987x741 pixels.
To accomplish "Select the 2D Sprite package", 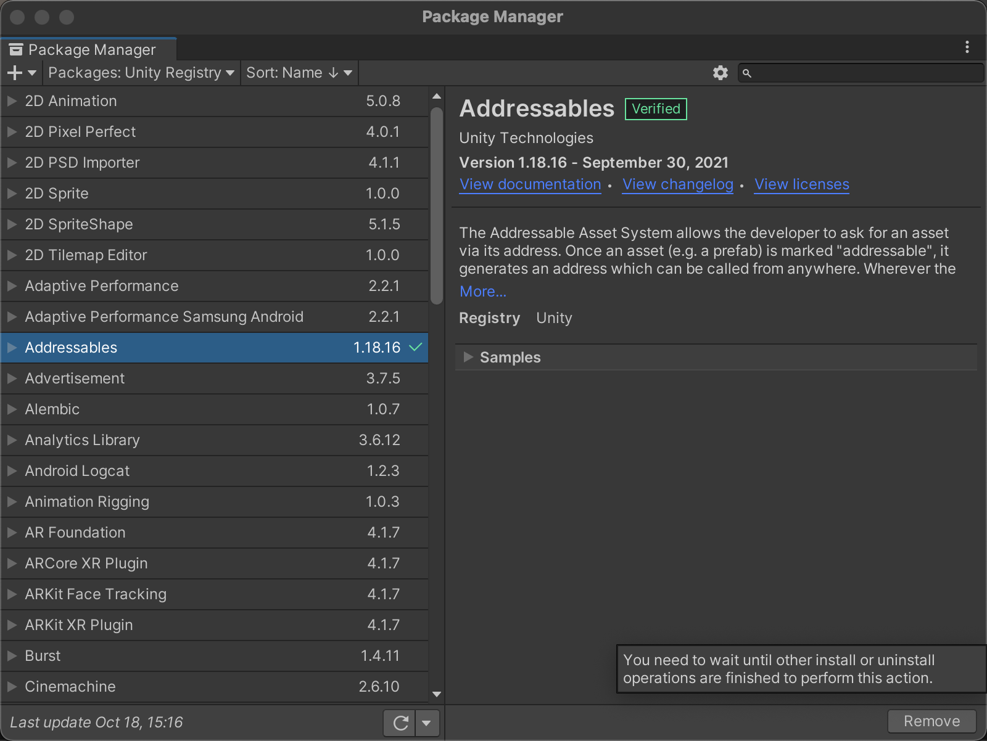I will (x=214, y=194).
